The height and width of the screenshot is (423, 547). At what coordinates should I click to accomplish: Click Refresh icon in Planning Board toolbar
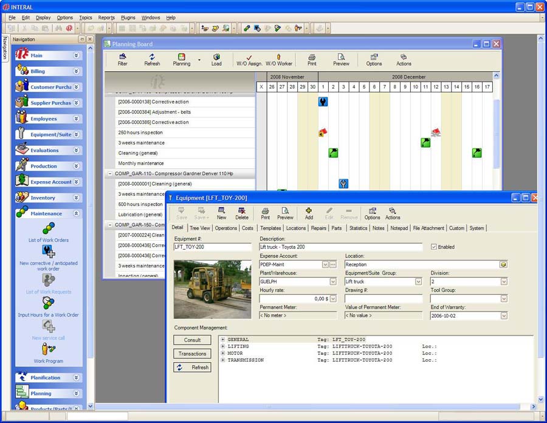[x=152, y=60]
